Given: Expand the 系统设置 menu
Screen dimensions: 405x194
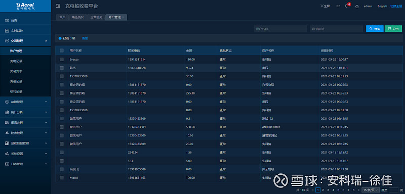Looking at the screenshot, I should (46, 154).
